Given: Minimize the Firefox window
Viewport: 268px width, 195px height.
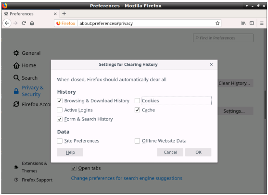Looking at the screenshot, I should (252, 6).
